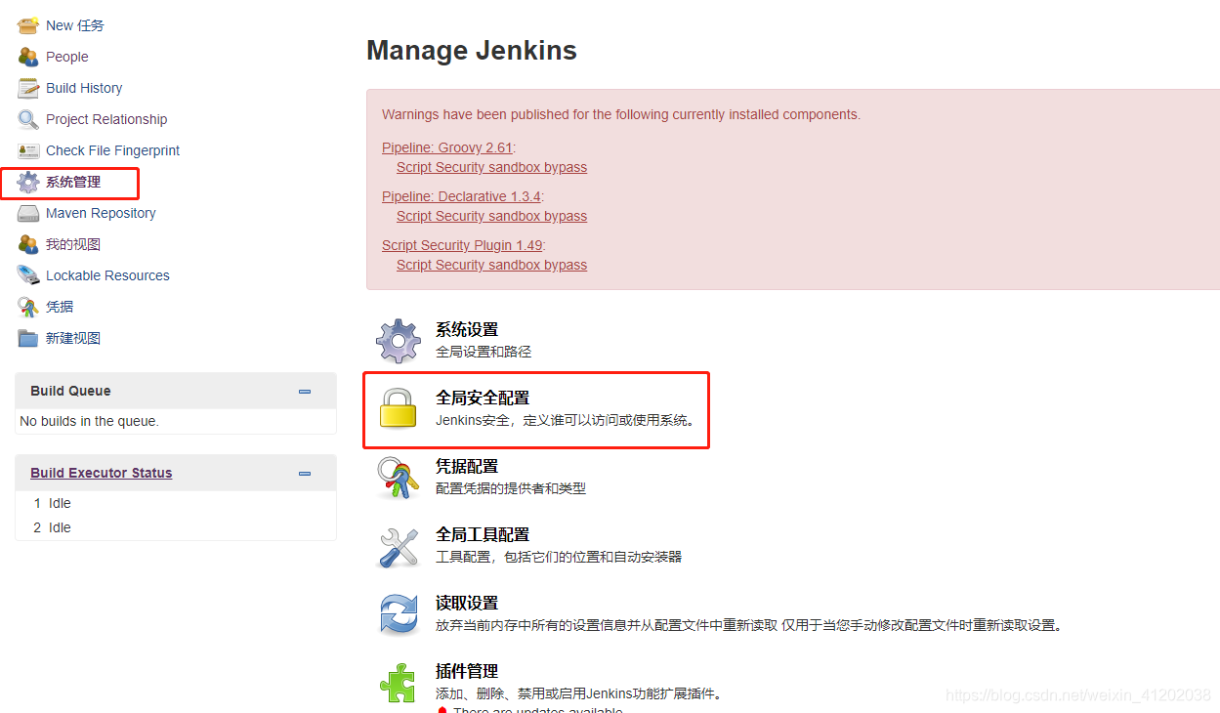Click the 新建视图 folder icon

coord(27,338)
